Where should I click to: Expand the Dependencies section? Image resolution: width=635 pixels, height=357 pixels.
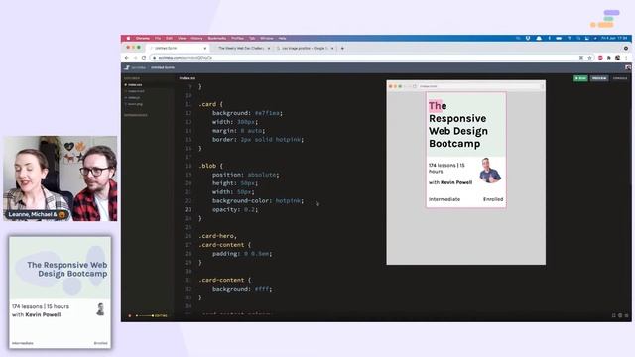pyautogui.click(x=136, y=115)
